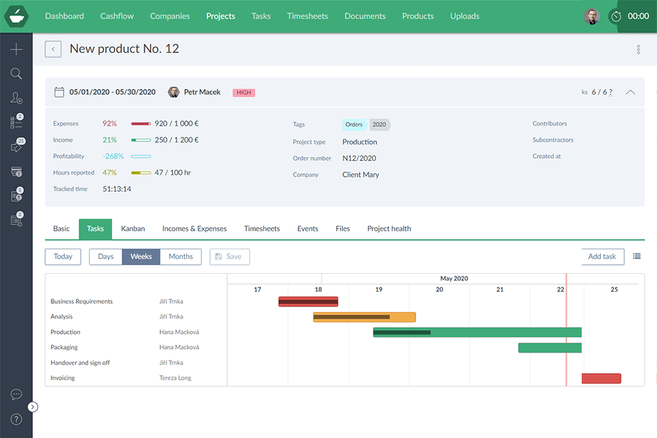Click assignee Tereza Long
657x438 pixels.
pos(175,378)
